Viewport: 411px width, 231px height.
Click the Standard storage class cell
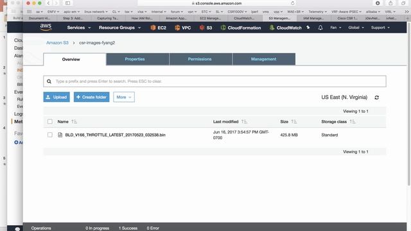pyautogui.click(x=329, y=135)
